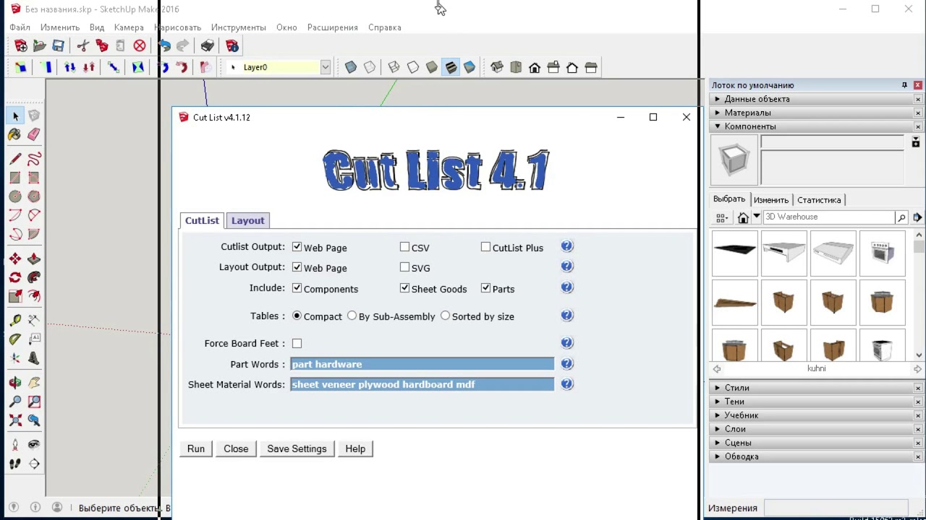Click the Part Words input field
Image resolution: width=926 pixels, height=520 pixels.
422,364
